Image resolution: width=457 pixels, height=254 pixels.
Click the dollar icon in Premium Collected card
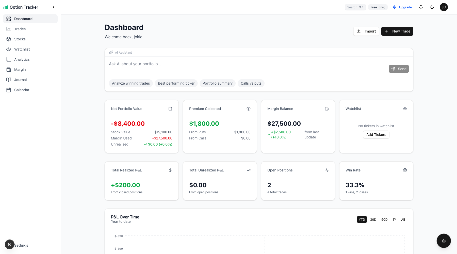[248, 109]
